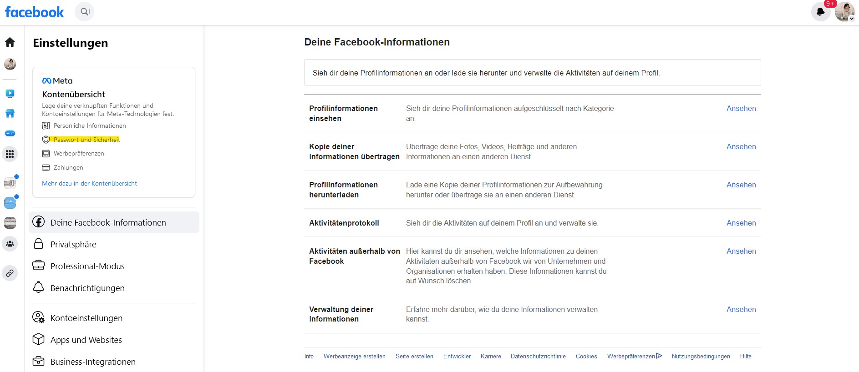Open Marketplace storefront icon in sidebar
The width and height of the screenshot is (859, 372).
coord(10,114)
